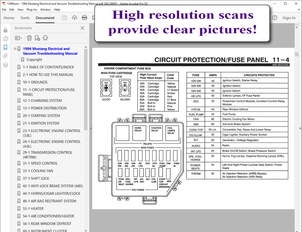The width and height of the screenshot is (302, 232).
Task: Open the Help menu
Action: point(57,10)
